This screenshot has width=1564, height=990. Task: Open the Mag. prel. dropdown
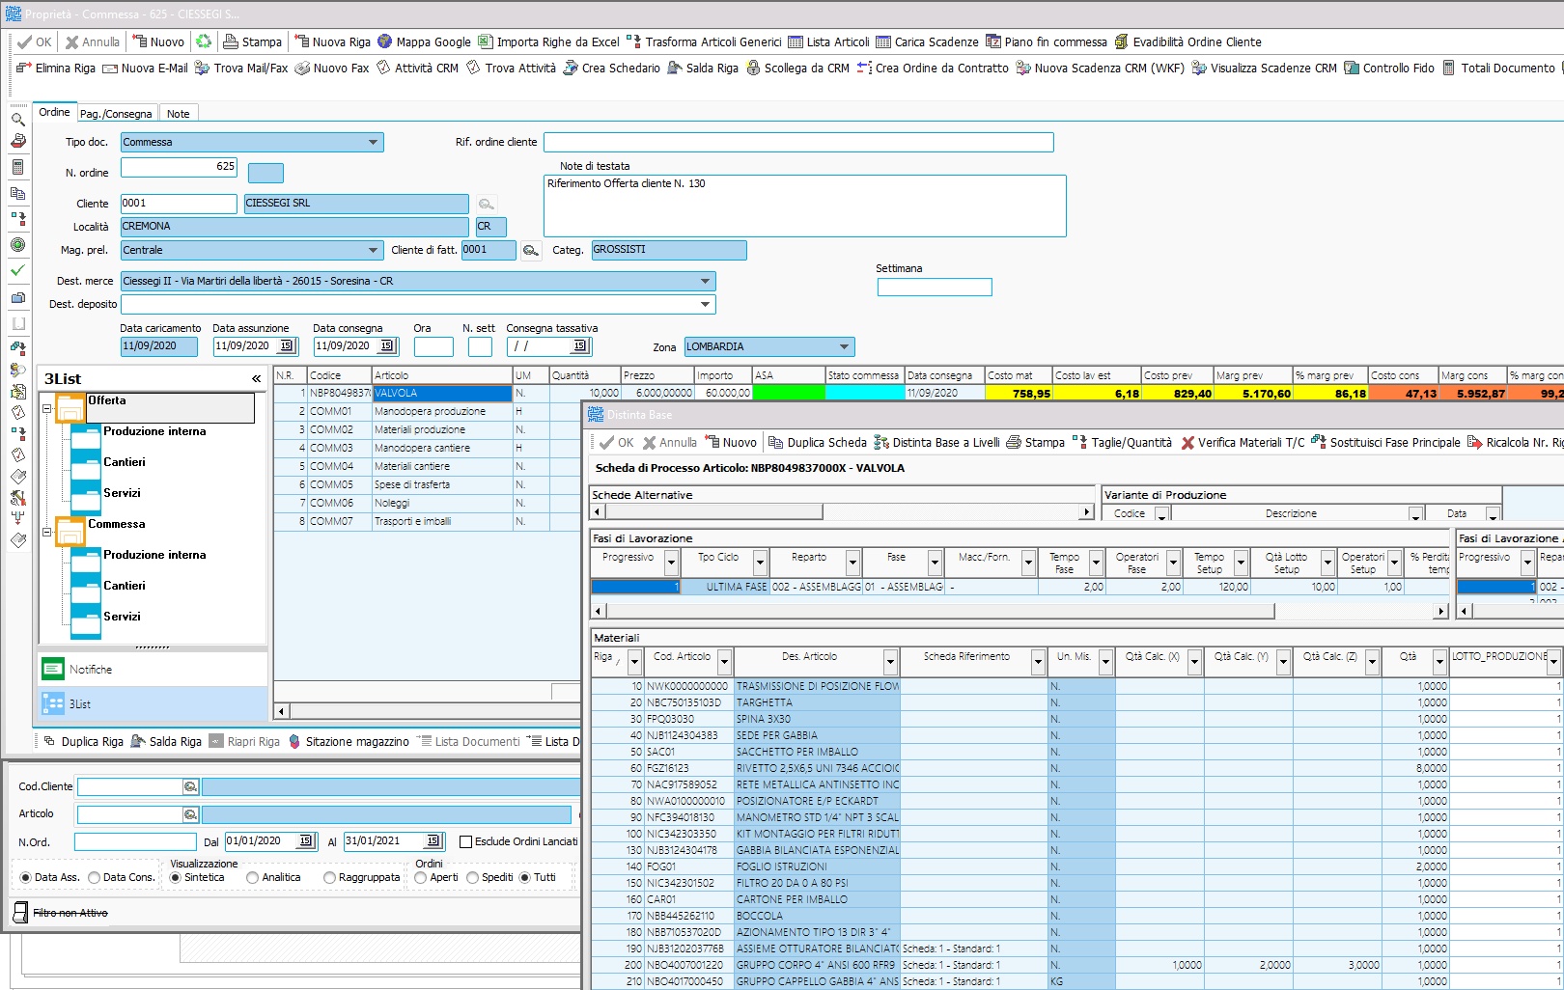pyautogui.click(x=373, y=250)
